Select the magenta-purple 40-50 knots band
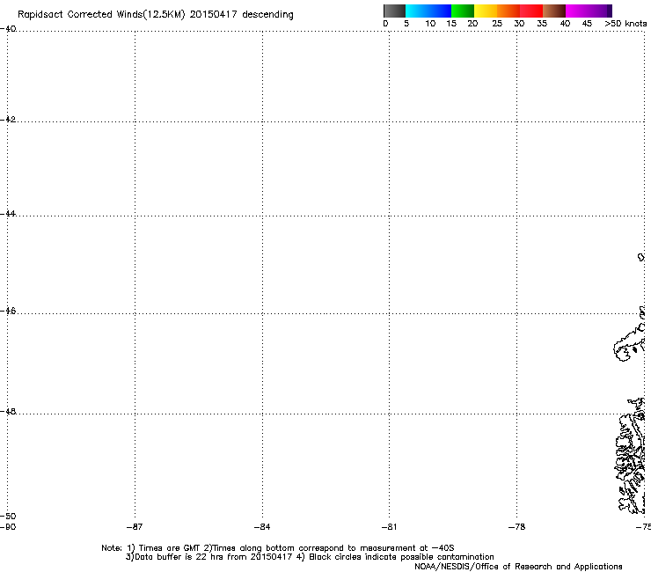The image size is (651, 572). [589, 11]
